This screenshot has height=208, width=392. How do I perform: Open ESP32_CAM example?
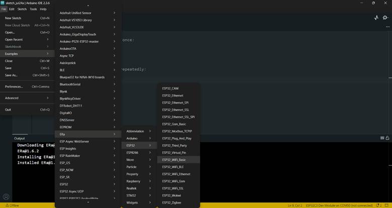[x=179, y=88]
